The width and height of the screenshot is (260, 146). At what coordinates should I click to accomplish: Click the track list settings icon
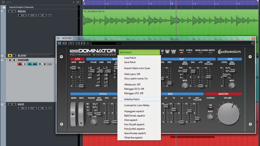coord(3,2)
